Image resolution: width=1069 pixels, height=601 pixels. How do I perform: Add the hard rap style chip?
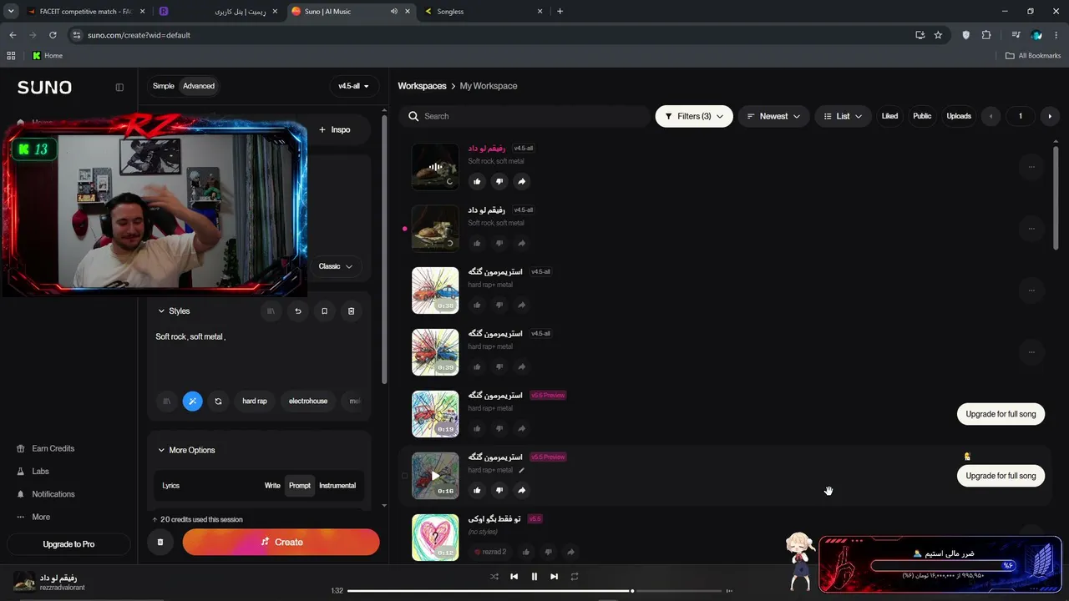coord(255,402)
